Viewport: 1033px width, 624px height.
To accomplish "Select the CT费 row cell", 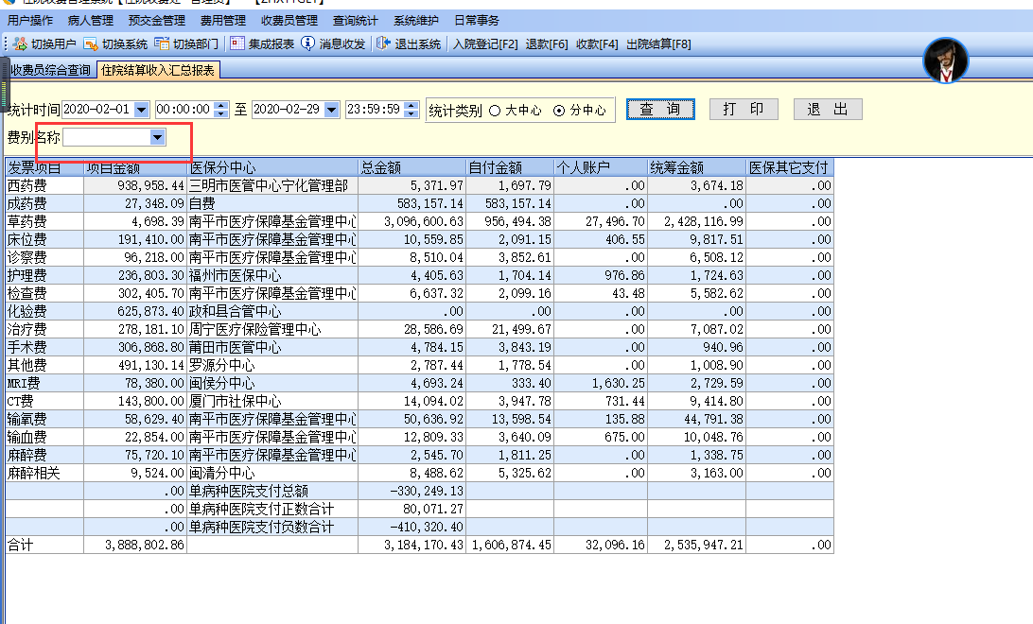I will (x=44, y=402).
